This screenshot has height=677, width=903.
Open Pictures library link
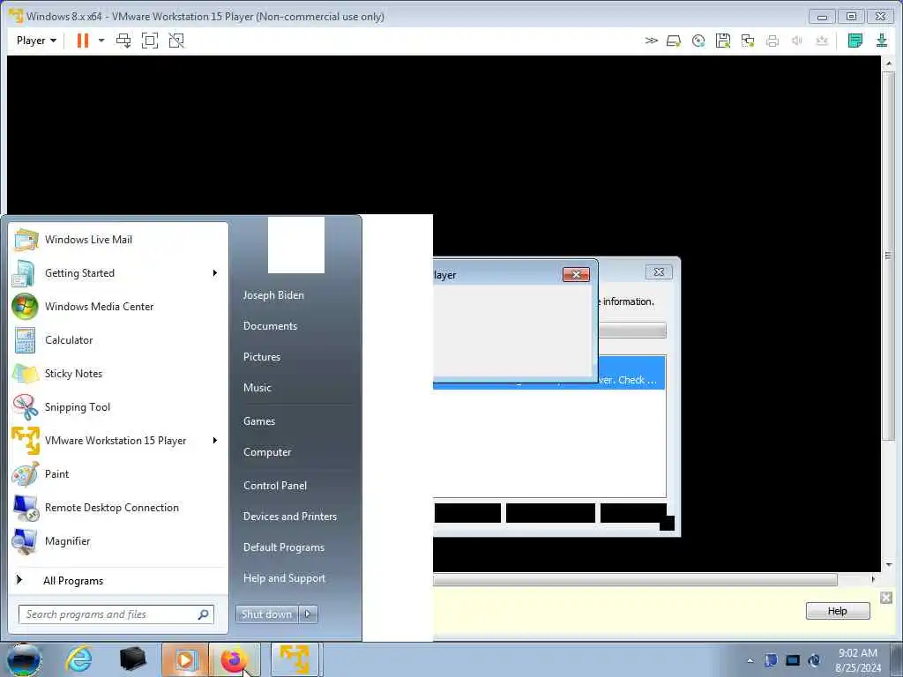[x=262, y=357]
